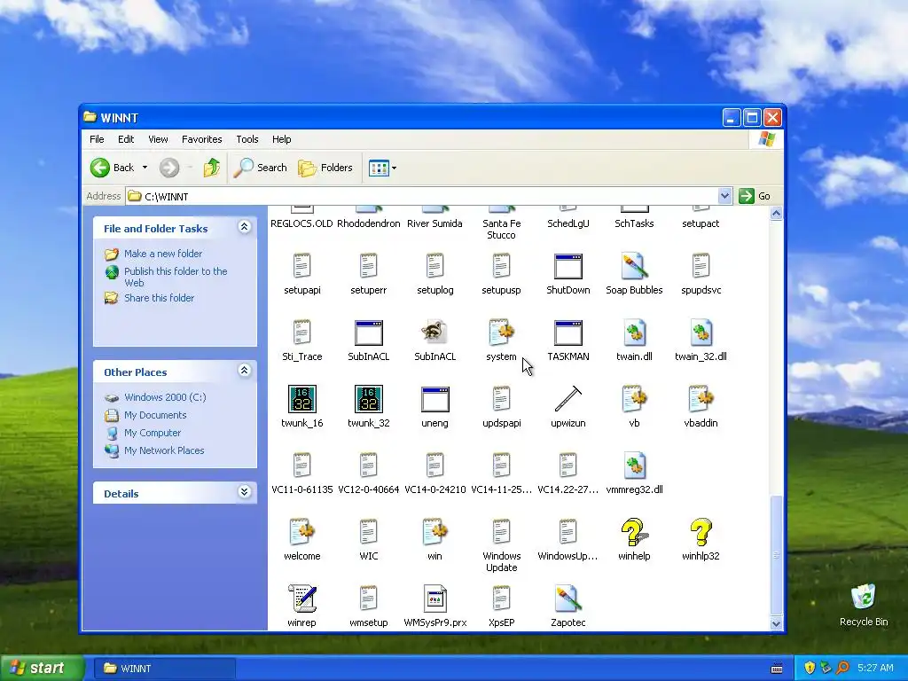Select the vbaddin settings file
908x681 pixels.
point(701,400)
